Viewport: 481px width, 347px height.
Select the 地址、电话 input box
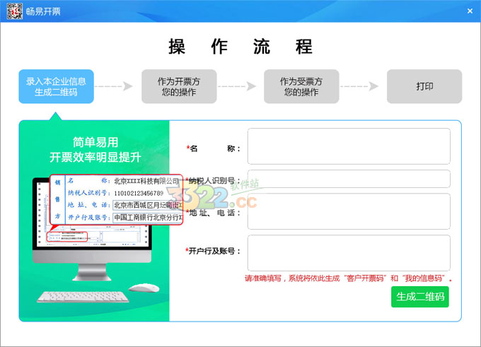(349, 212)
